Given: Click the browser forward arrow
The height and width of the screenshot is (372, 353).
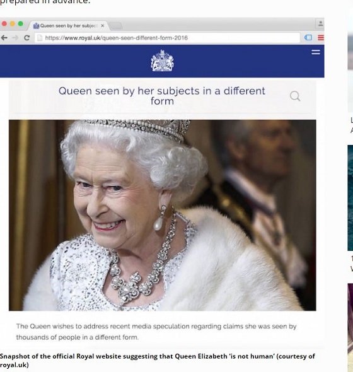Looking at the screenshot, I should [15, 38].
